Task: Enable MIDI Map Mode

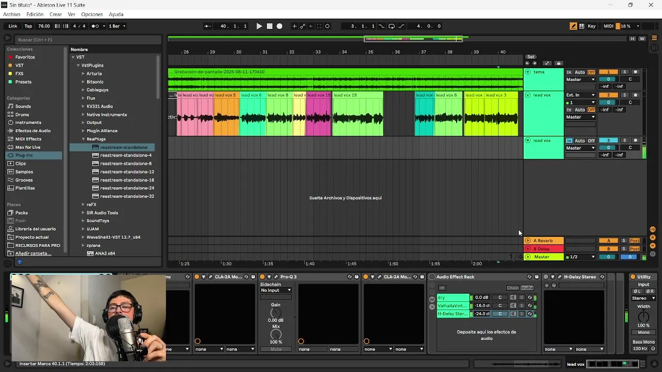Action: click(x=608, y=26)
